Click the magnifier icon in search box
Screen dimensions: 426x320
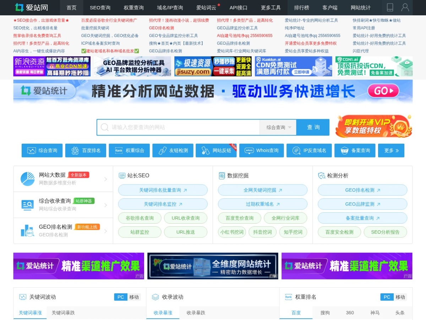click(104, 127)
